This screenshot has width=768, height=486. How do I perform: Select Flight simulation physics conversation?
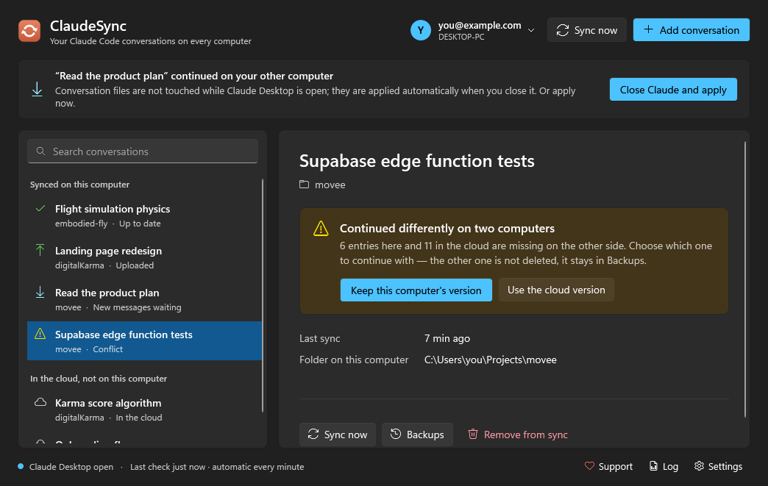tap(144, 215)
